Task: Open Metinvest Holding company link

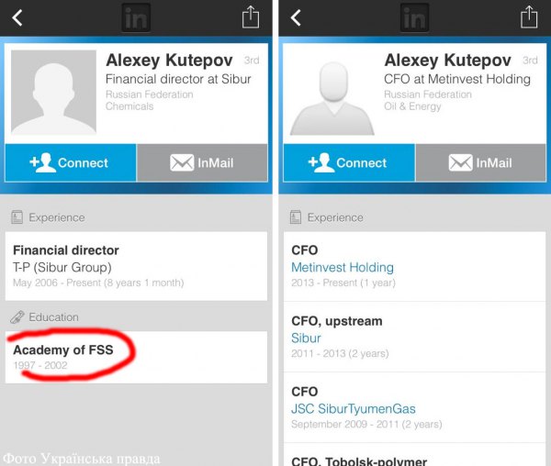Action: pos(342,267)
